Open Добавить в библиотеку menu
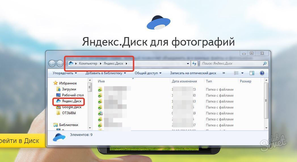297x162 pixels. 106,73
